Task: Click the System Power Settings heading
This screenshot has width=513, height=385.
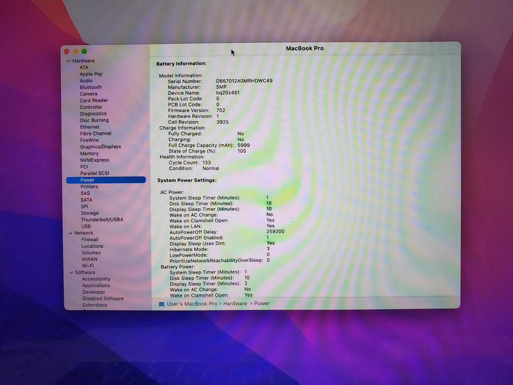Action: click(187, 180)
